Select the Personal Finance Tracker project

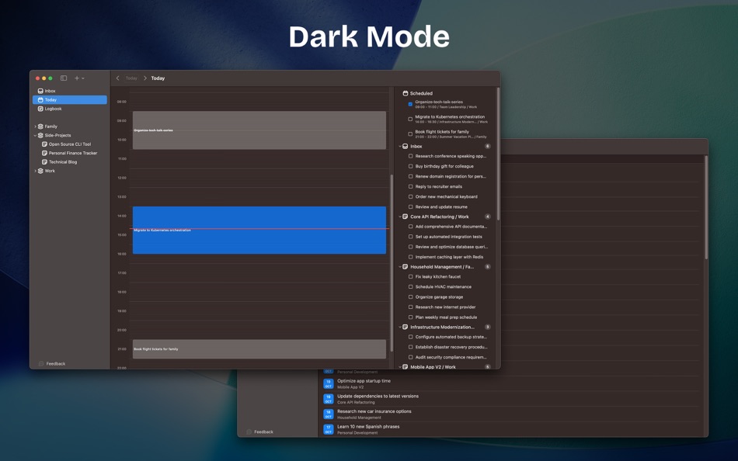(72, 153)
